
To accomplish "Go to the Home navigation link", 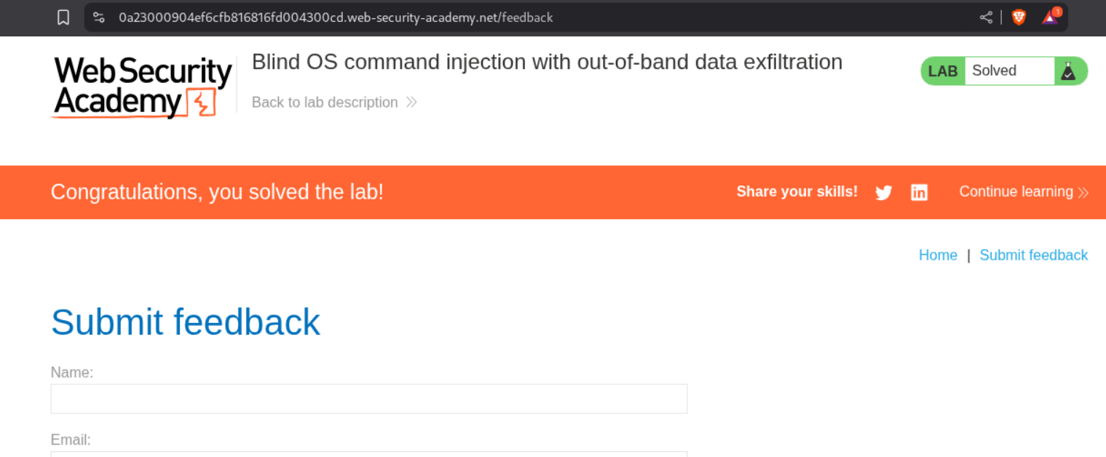I will (x=938, y=255).
